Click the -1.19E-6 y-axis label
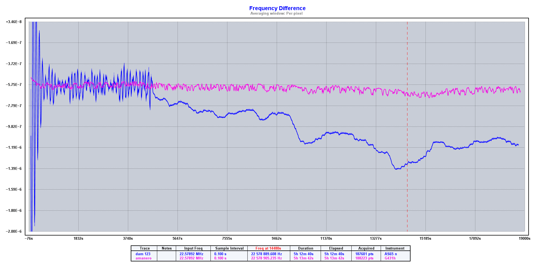The width and height of the screenshot is (541, 271). tap(14, 147)
